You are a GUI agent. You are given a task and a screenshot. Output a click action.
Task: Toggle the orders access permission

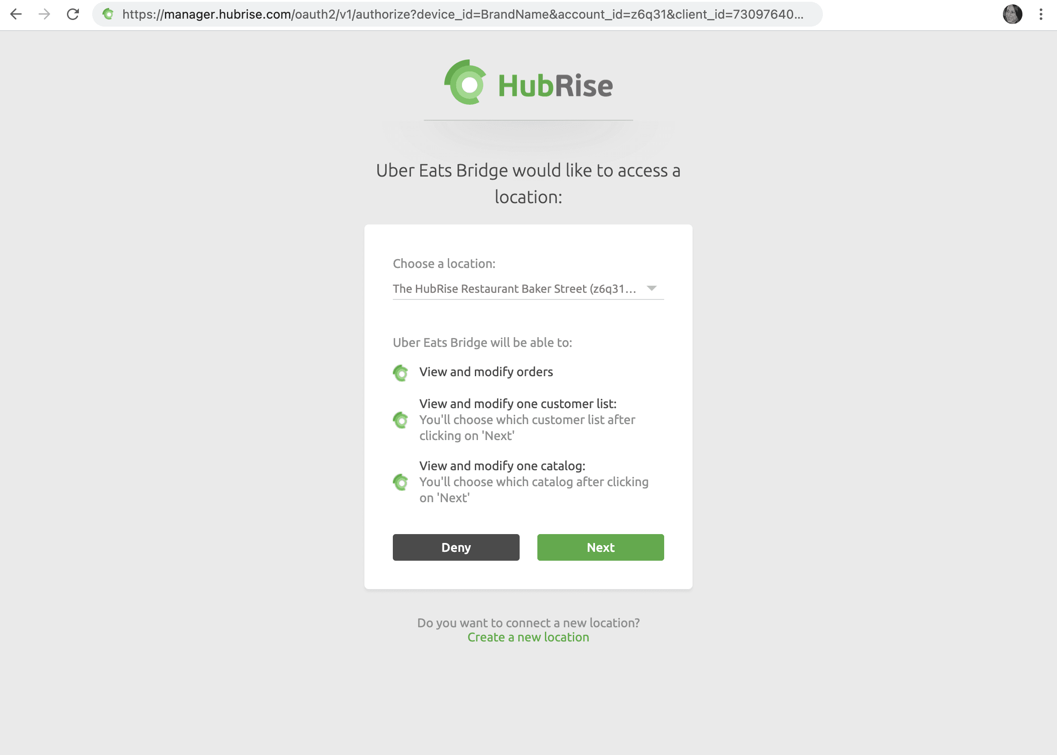[401, 372]
